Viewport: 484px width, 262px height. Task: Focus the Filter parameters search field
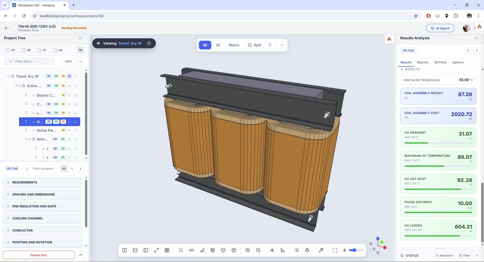coord(40,169)
